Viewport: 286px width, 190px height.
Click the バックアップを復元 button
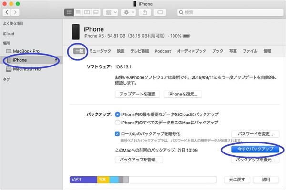point(255,160)
